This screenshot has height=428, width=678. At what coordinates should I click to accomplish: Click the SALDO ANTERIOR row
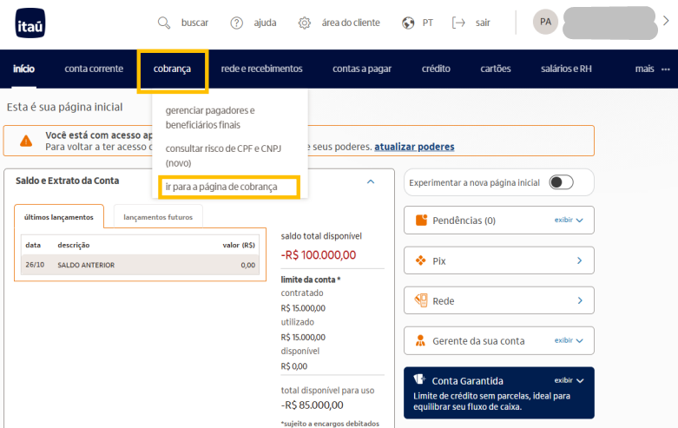click(140, 265)
